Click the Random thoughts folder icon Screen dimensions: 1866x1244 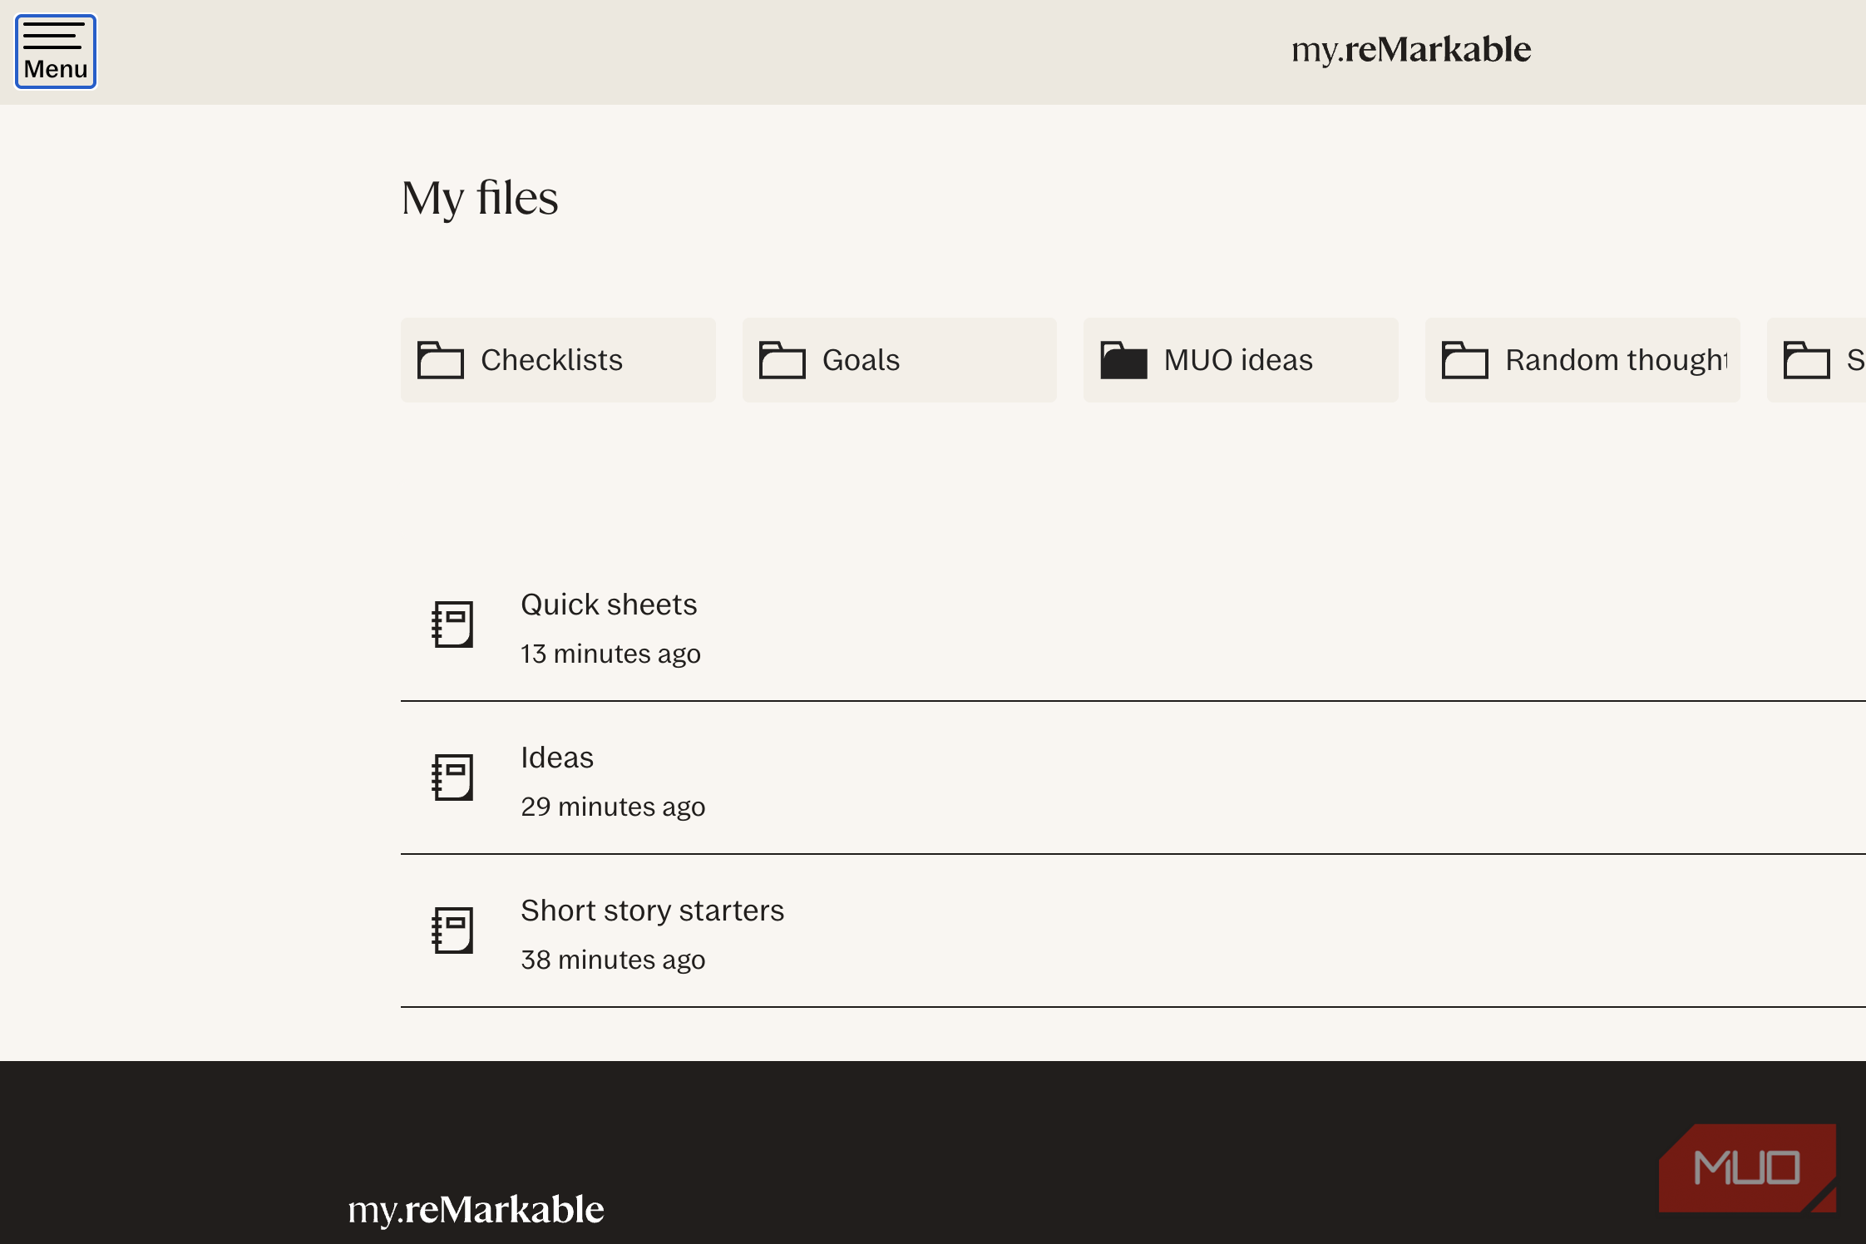point(1464,360)
